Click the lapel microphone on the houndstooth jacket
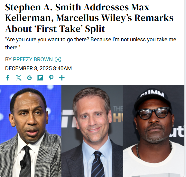186x177 pixels. (23, 164)
